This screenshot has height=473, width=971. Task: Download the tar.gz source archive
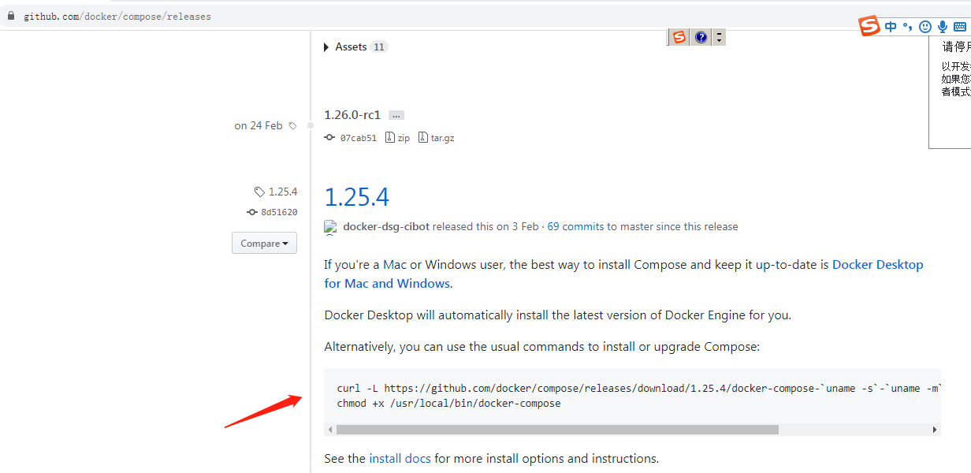tap(437, 138)
